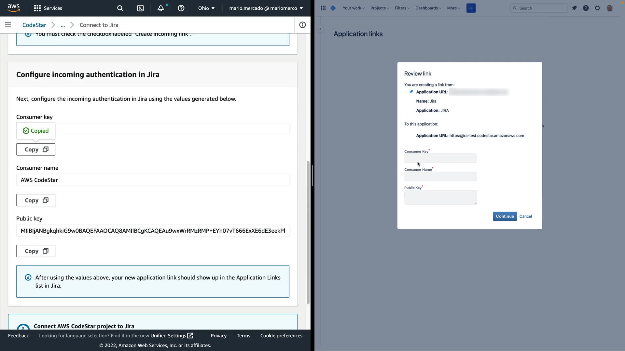The width and height of the screenshot is (625, 351).
Task: Click the AWS search magnifier icon
Action: pyautogui.click(x=120, y=8)
